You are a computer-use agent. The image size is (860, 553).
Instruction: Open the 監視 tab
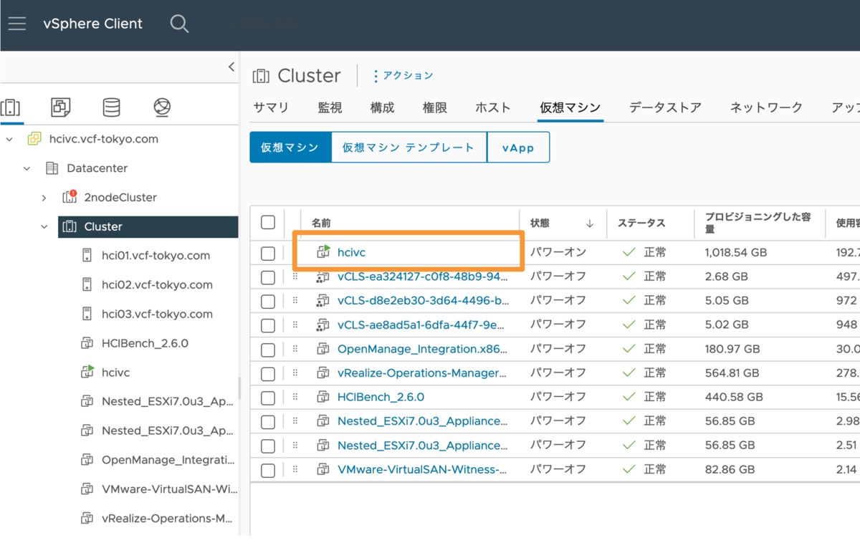point(330,107)
